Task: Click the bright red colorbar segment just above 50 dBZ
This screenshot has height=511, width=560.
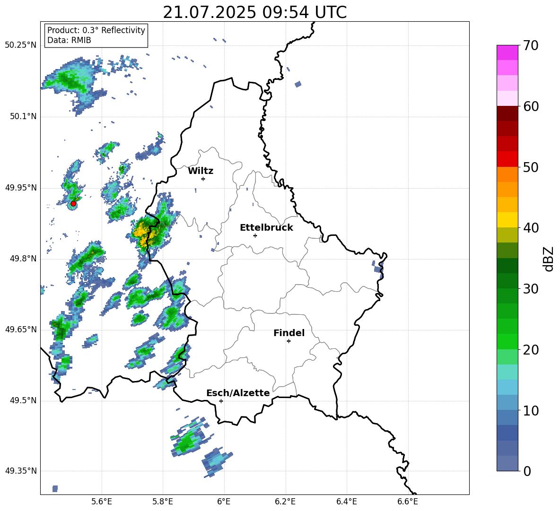Action: pos(507,159)
